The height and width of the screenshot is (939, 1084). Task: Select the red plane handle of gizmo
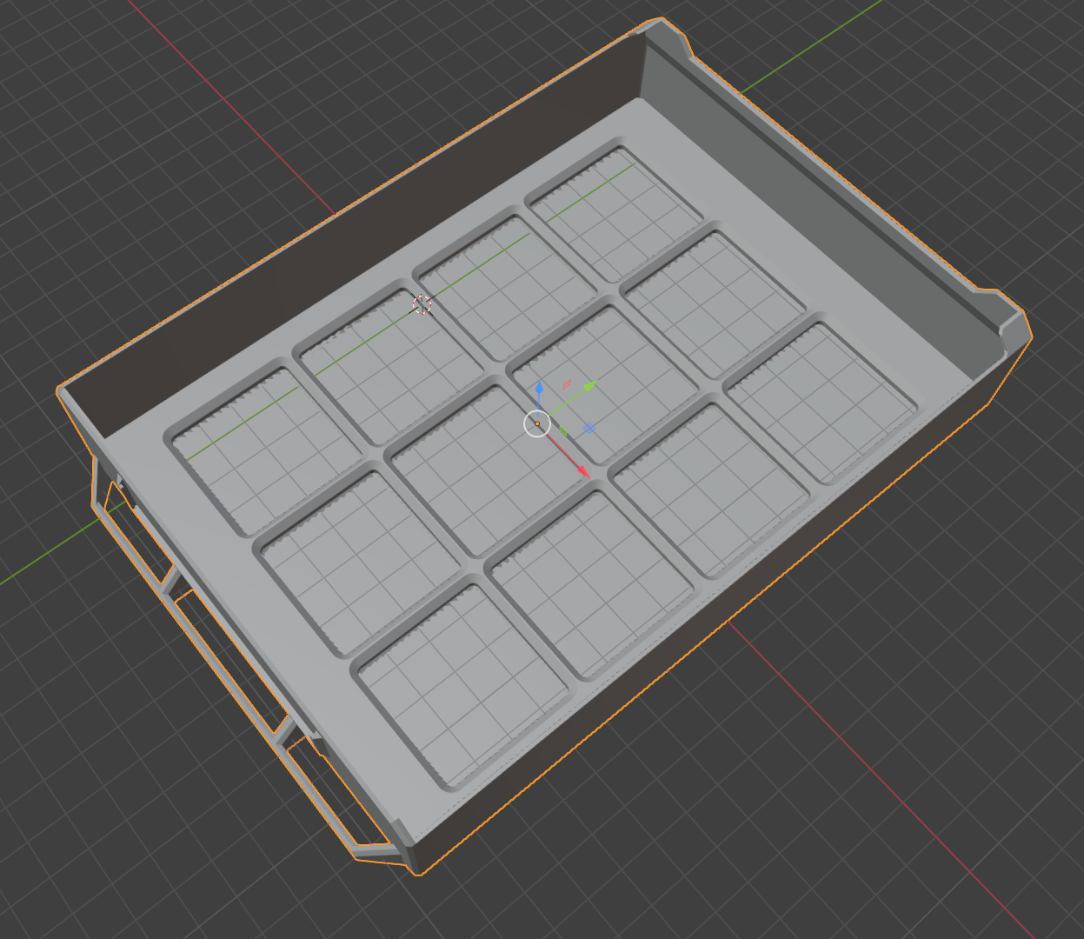point(567,383)
